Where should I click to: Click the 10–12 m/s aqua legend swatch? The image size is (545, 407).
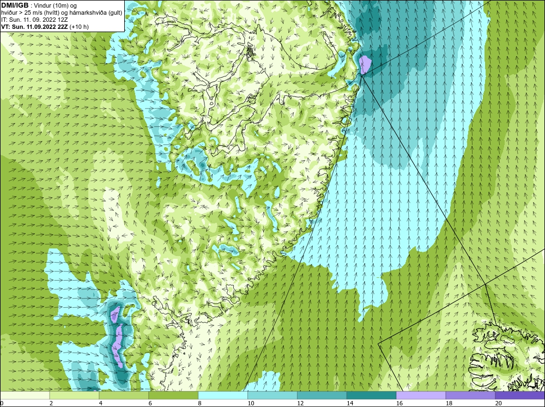272,395
